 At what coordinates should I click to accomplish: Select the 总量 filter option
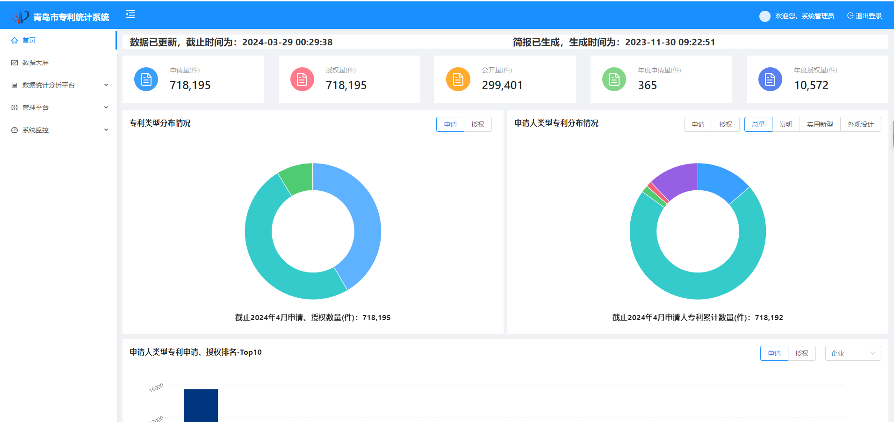(758, 124)
